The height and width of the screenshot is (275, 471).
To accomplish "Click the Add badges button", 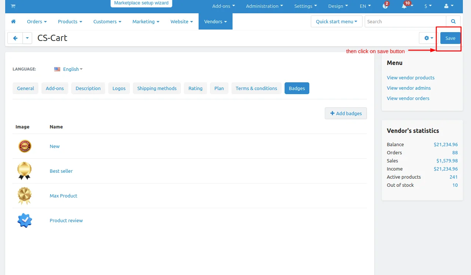I will pyautogui.click(x=346, y=113).
